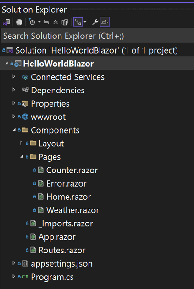Open the Pending Changes Filter dropdown arrow
Viewport: 194px width, 289px height.
click(39, 22)
